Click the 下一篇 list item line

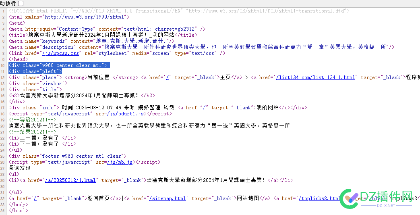[42, 144]
